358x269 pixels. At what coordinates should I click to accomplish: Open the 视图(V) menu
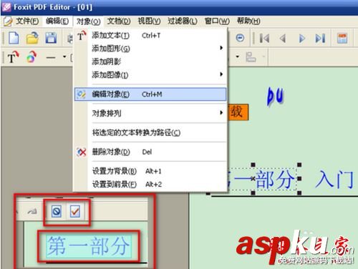pos(149,21)
